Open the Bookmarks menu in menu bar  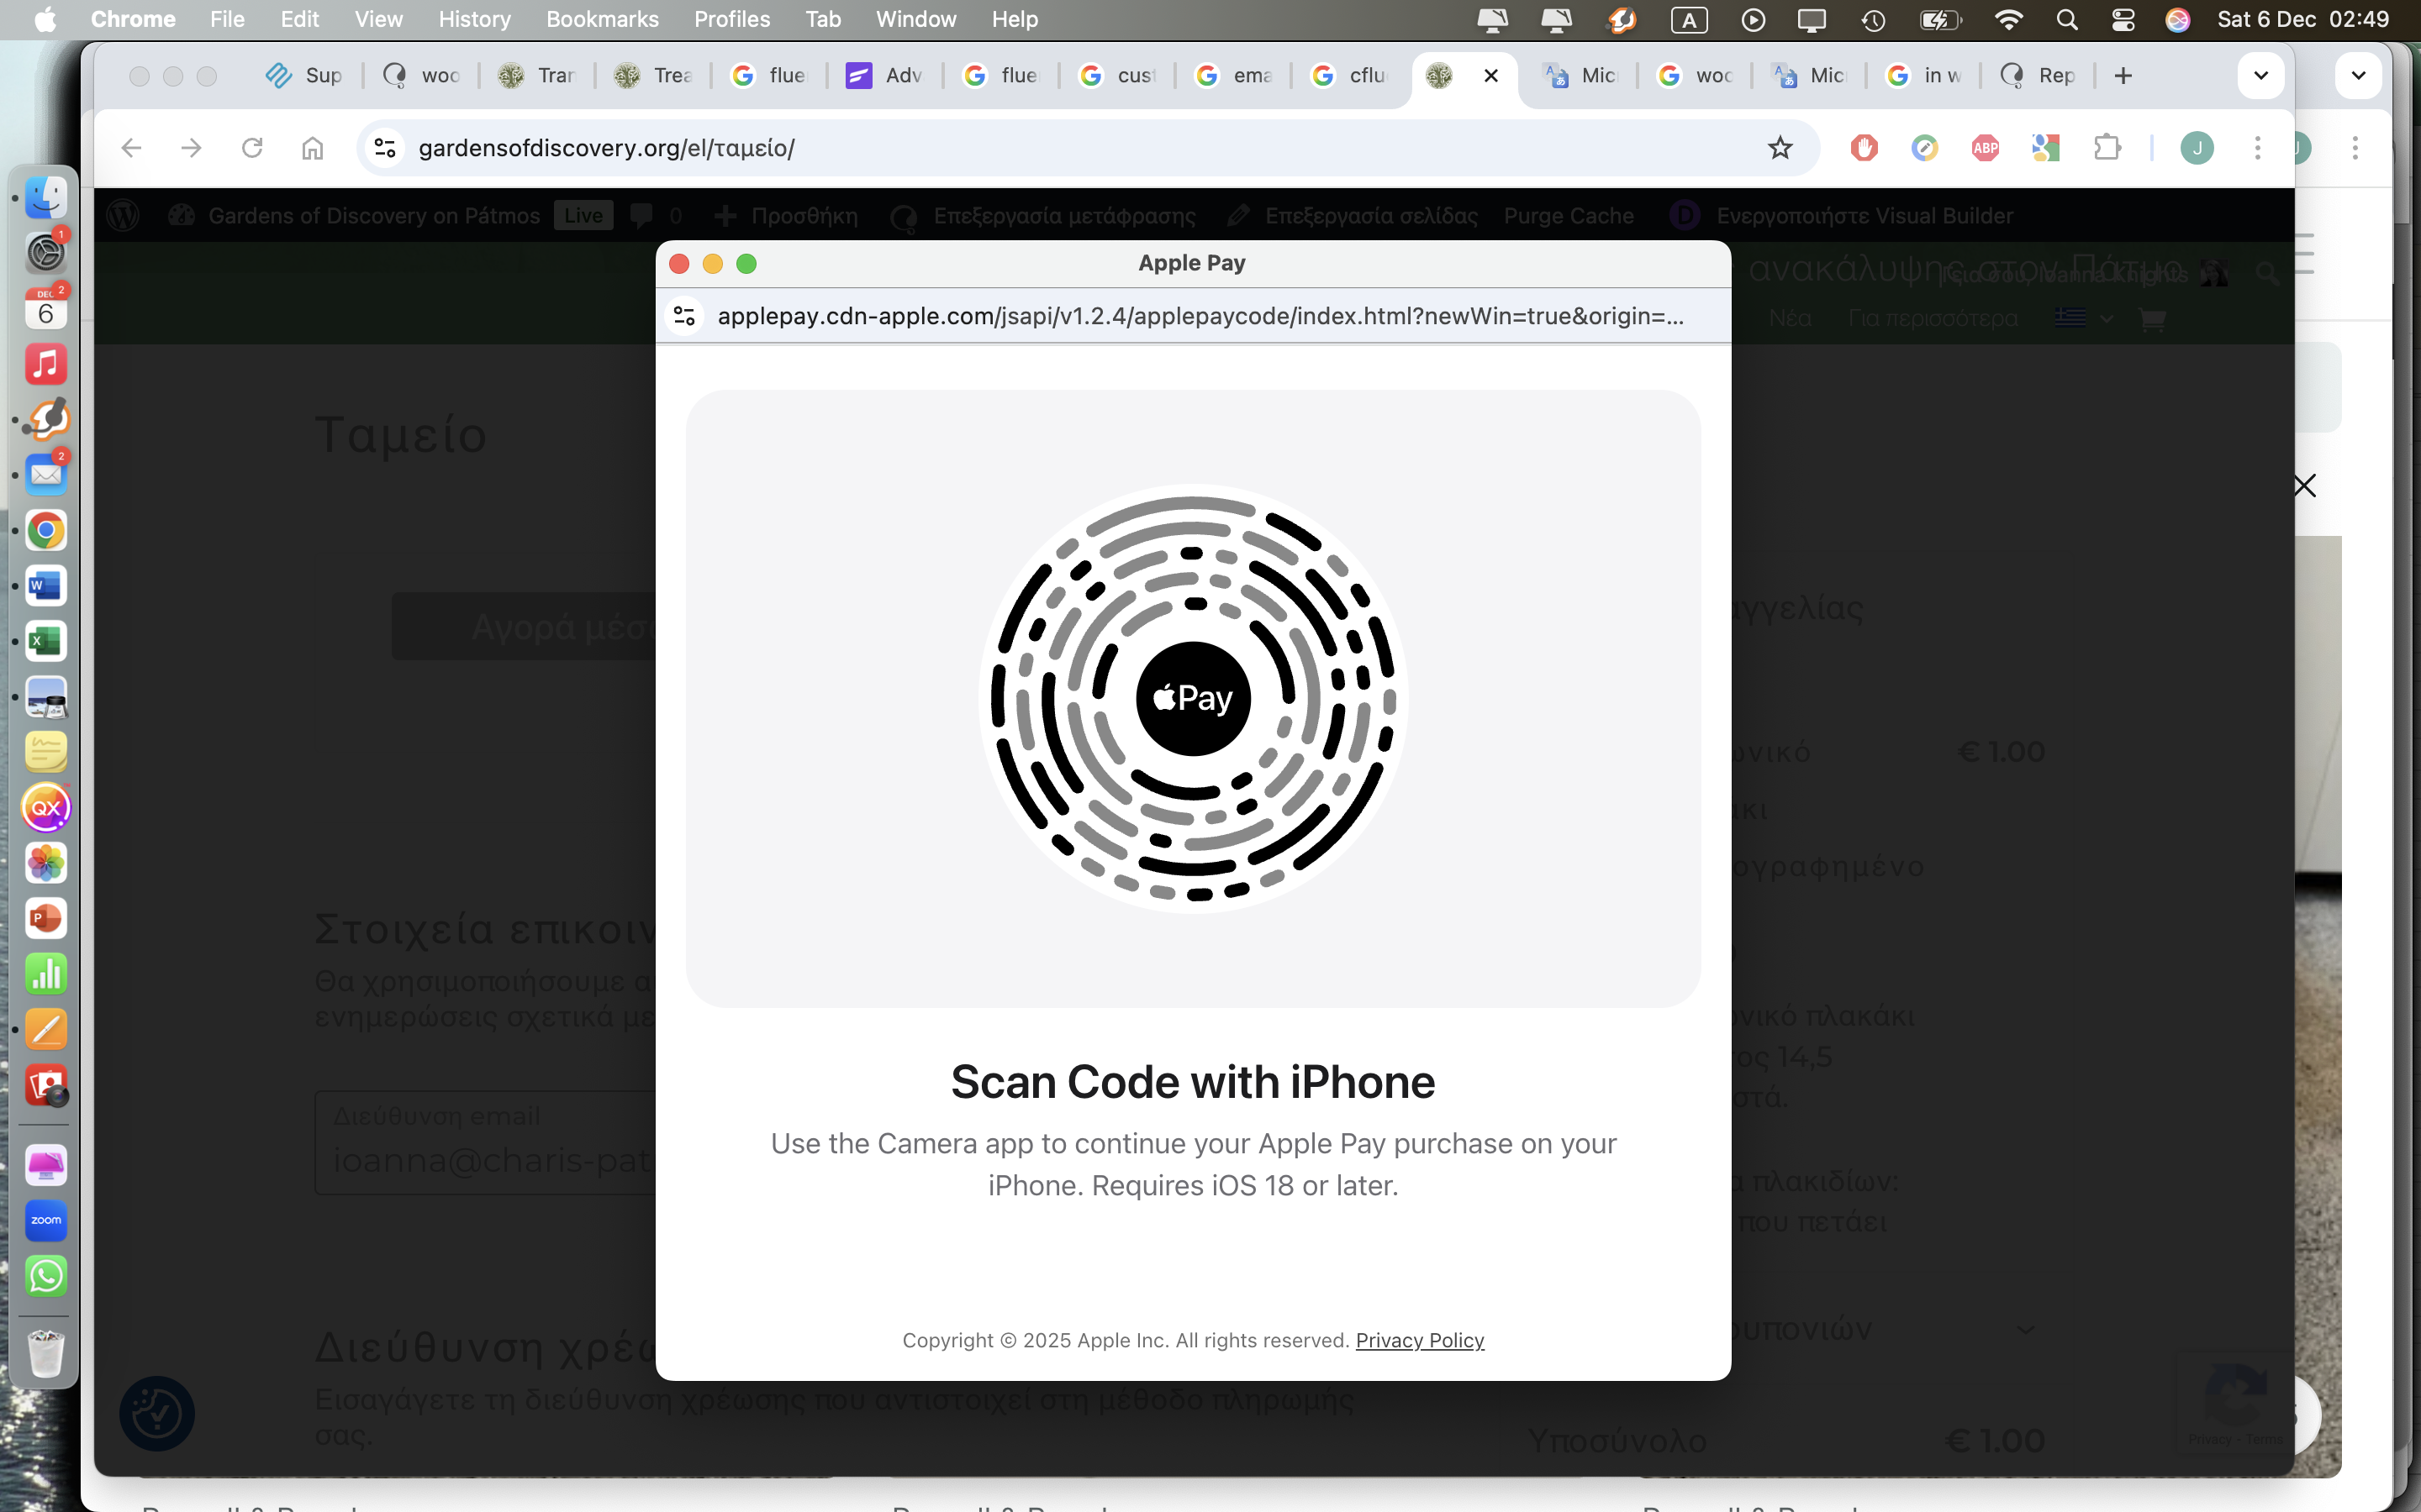[x=601, y=19]
